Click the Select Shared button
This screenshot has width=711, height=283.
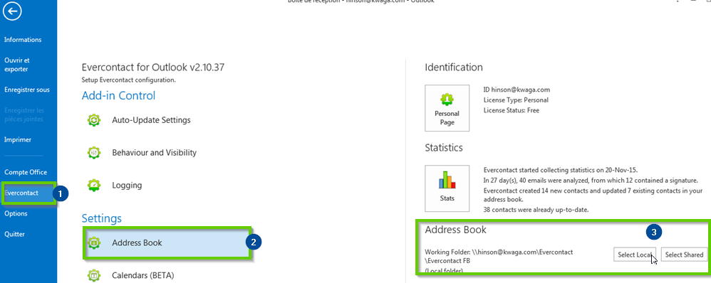[684, 255]
